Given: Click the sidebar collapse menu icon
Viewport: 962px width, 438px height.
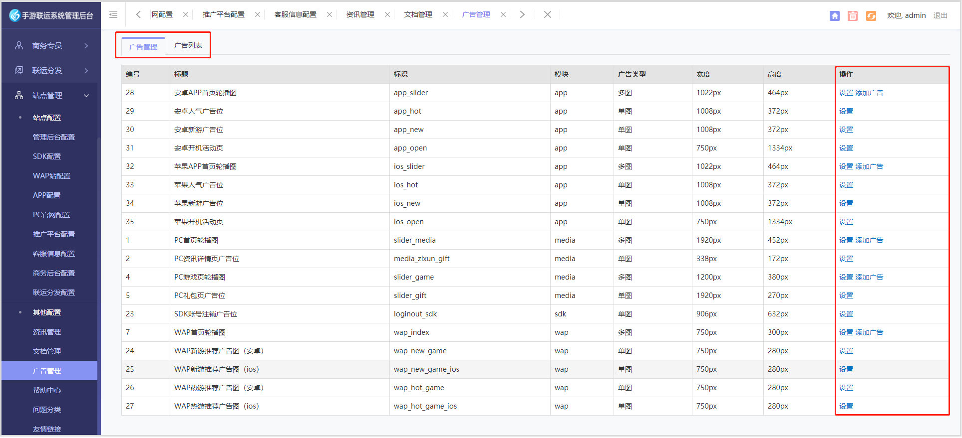Looking at the screenshot, I should (x=113, y=14).
